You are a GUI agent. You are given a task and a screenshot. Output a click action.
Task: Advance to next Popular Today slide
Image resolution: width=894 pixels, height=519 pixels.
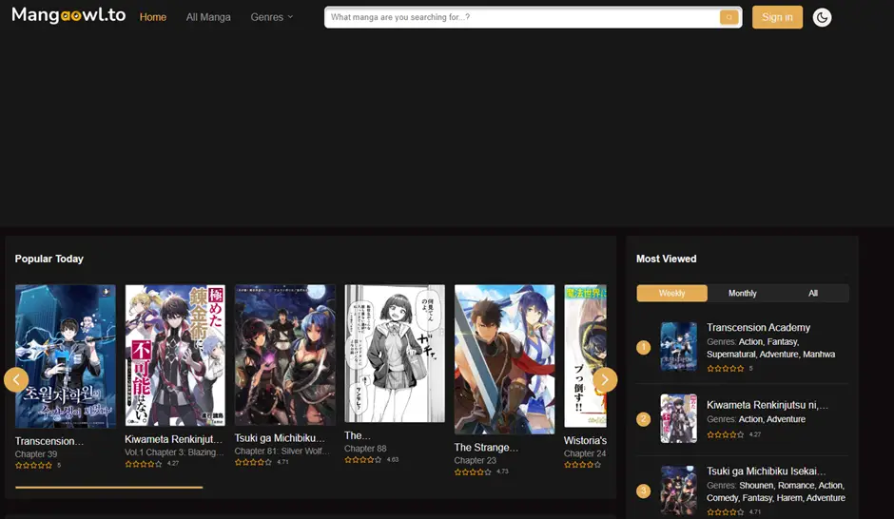pyautogui.click(x=604, y=379)
